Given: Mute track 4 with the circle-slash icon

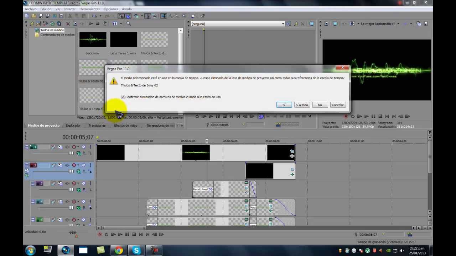Looking at the screenshot, I should point(84,202).
